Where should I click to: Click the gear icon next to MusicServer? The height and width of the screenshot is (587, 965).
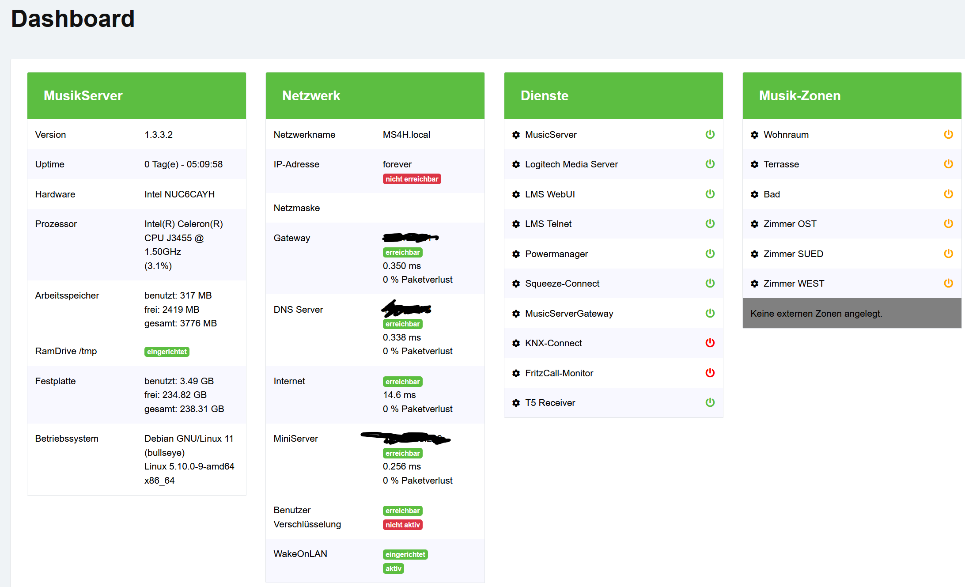point(516,135)
